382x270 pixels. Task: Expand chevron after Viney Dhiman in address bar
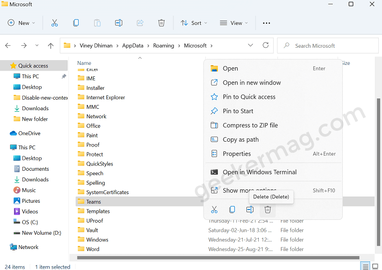click(117, 46)
